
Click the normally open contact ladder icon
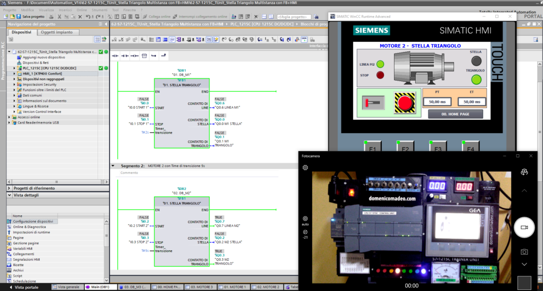114,55
